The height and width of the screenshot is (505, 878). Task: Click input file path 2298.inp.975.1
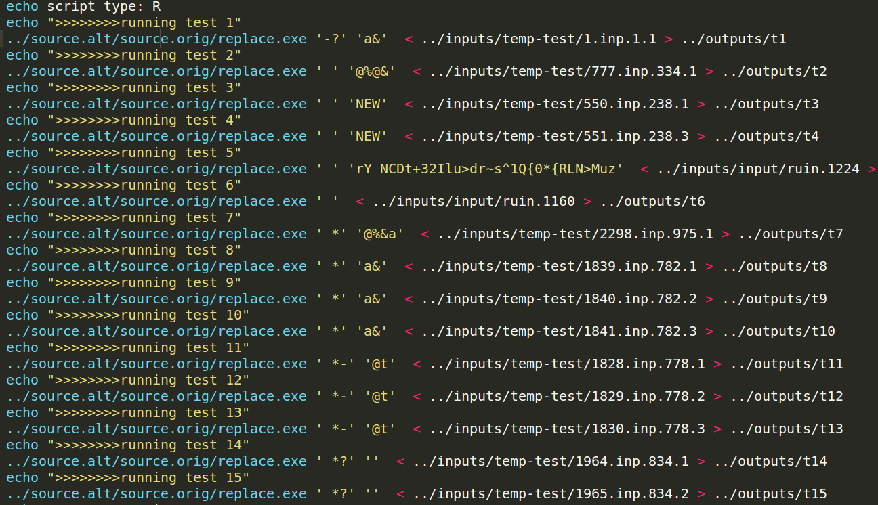tap(575, 234)
